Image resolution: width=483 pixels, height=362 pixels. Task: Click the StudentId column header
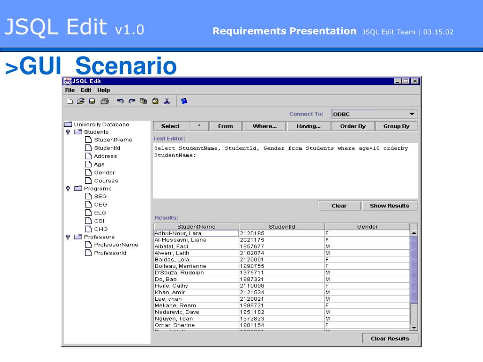282,227
